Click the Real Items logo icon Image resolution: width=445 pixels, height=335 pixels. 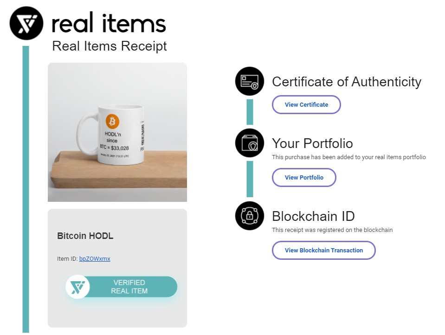click(26, 23)
